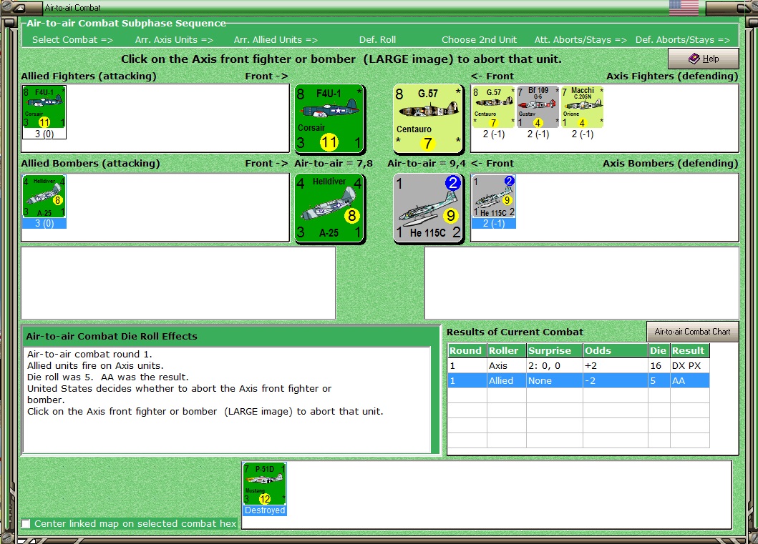Click the 'Destroyed' label under Mustang
The image size is (758, 544).
264,510
